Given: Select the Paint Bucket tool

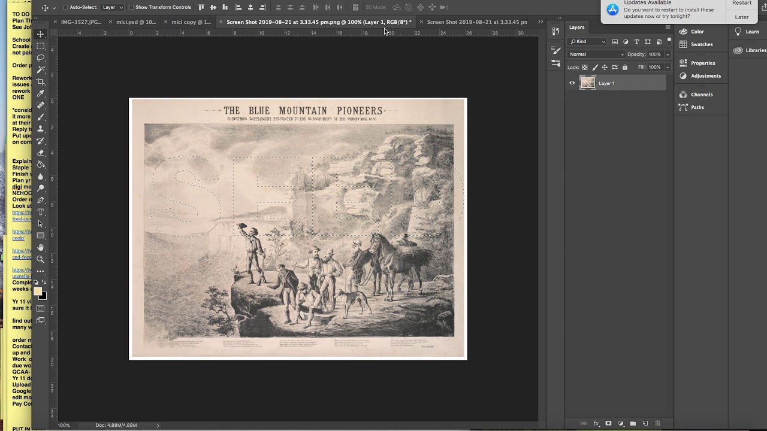Looking at the screenshot, I should coord(41,165).
